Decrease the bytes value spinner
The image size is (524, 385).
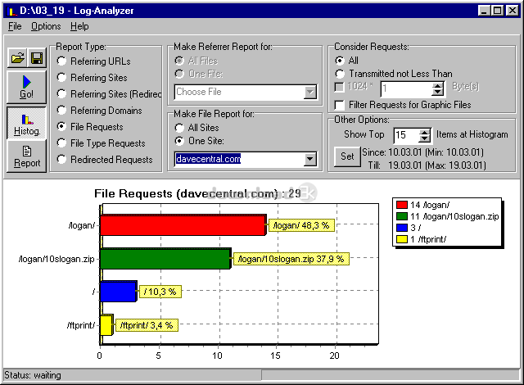click(x=437, y=93)
